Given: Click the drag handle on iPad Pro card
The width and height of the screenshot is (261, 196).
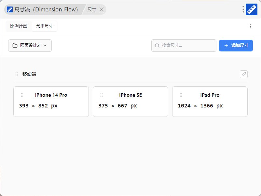Looking at the screenshot, I should click(x=181, y=95).
